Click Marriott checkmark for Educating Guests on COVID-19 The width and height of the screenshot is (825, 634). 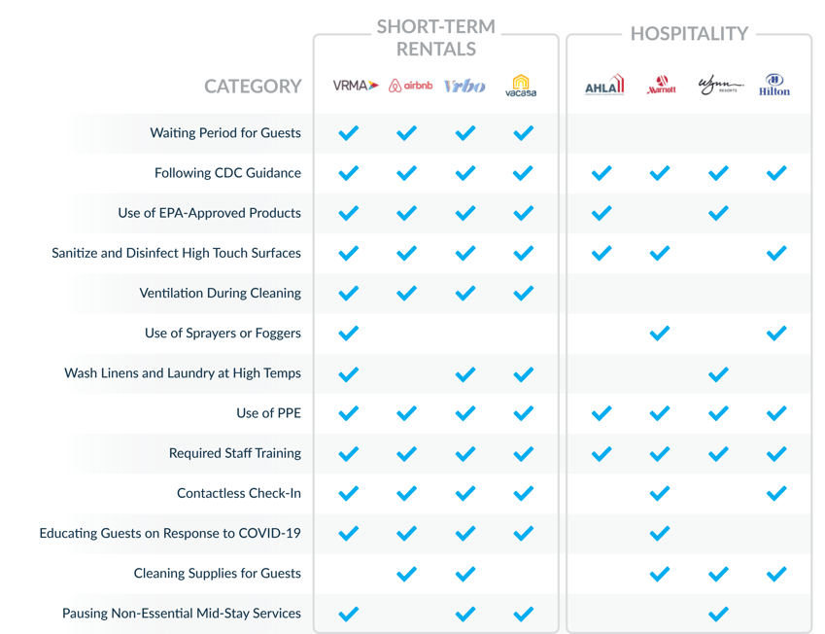pos(660,534)
